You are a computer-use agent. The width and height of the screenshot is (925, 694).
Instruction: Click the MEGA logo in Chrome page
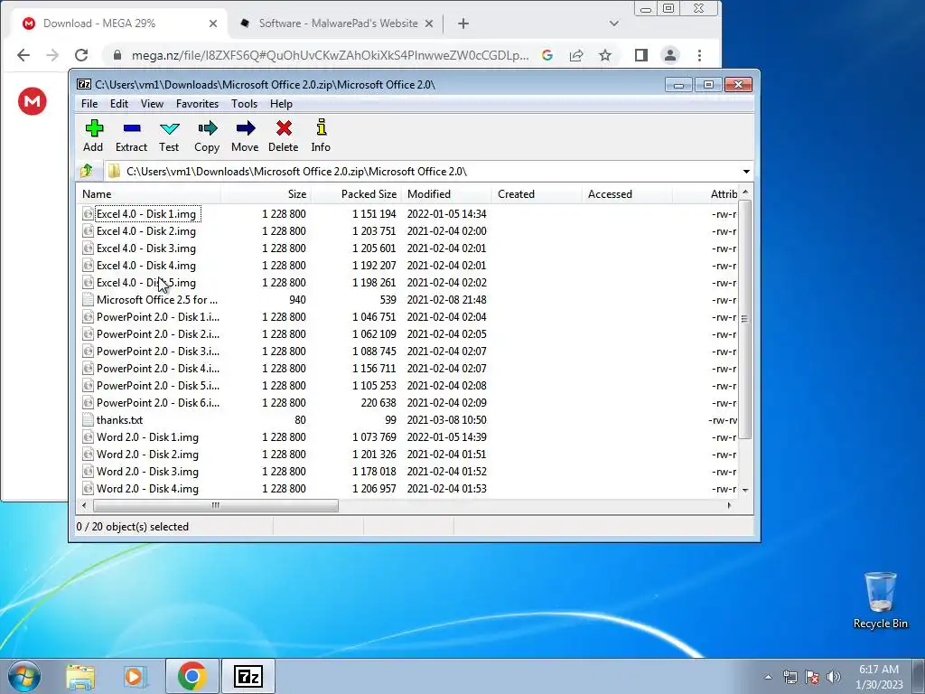33,101
